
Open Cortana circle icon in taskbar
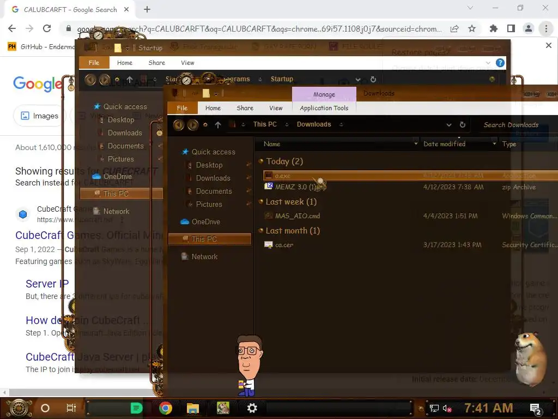(45, 408)
